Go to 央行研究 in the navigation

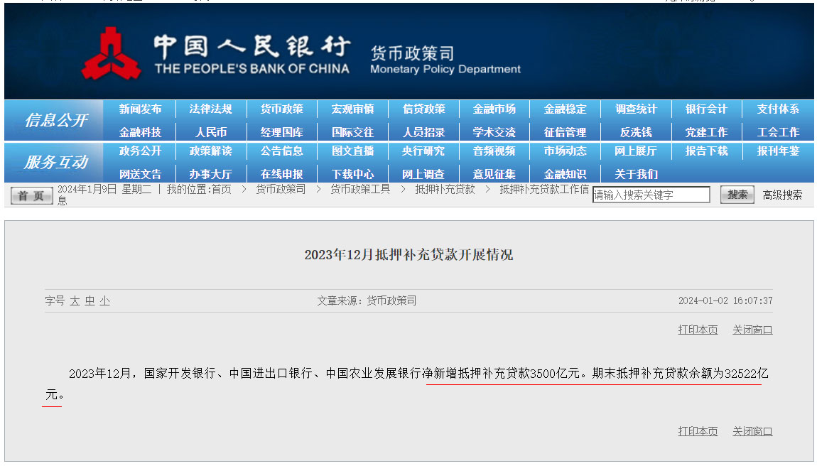coord(423,151)
